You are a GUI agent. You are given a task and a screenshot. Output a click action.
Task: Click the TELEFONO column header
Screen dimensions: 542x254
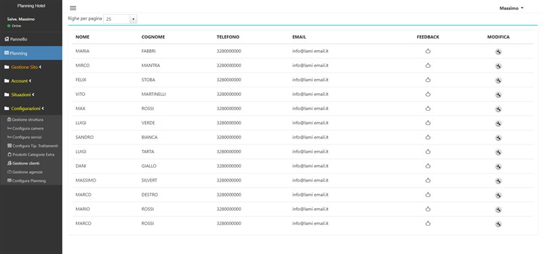pos(228,37)
